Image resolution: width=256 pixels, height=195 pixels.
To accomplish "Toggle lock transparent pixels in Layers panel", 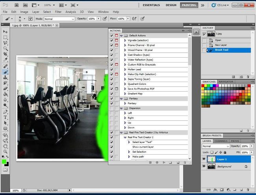I will click(212, 152).
